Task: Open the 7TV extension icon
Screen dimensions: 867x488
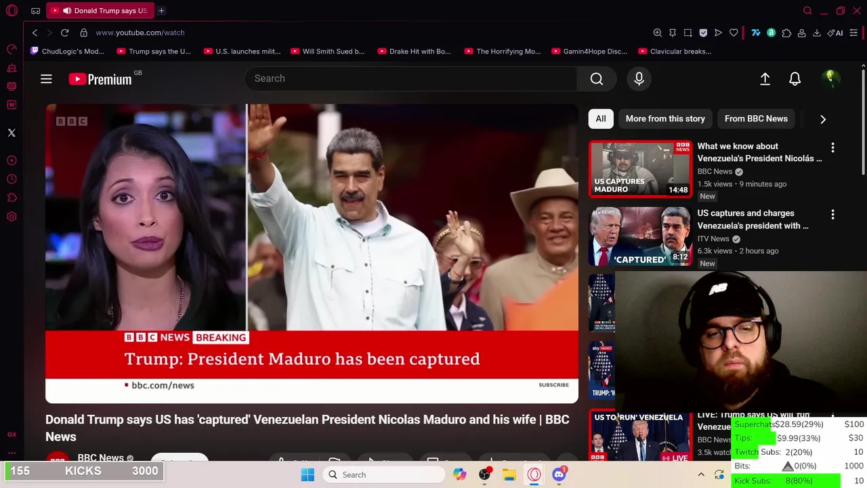Action: pos(756,33)
